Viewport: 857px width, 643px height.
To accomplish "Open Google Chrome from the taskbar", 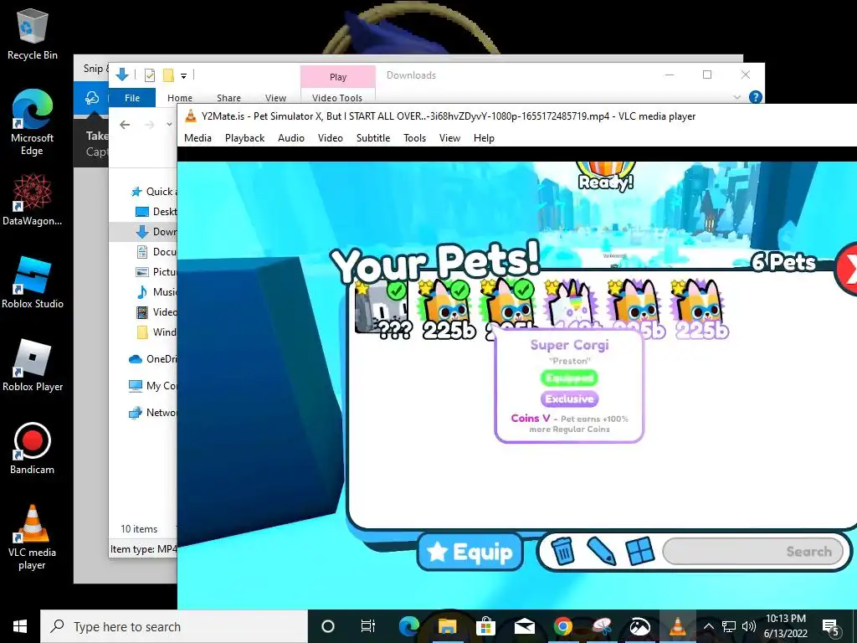I will (563, 626).
